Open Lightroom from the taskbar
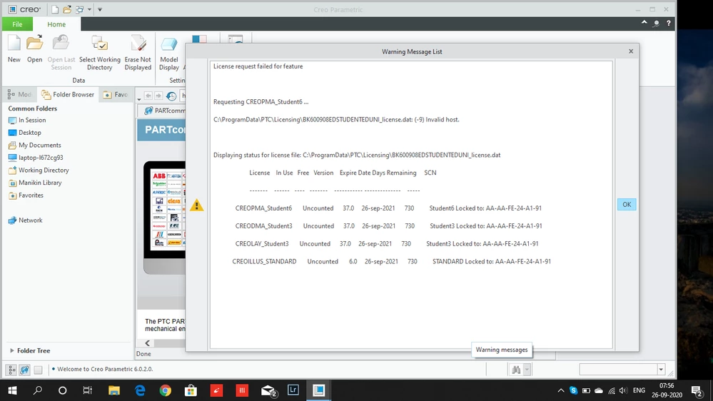The image size is (713, 401). point(293,390)
